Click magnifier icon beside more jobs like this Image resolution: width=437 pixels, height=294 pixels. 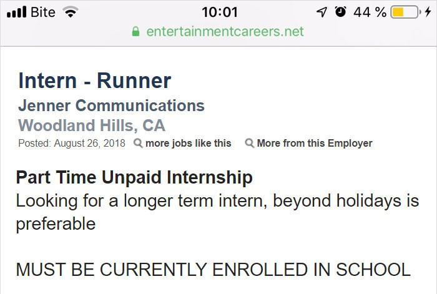138,143
